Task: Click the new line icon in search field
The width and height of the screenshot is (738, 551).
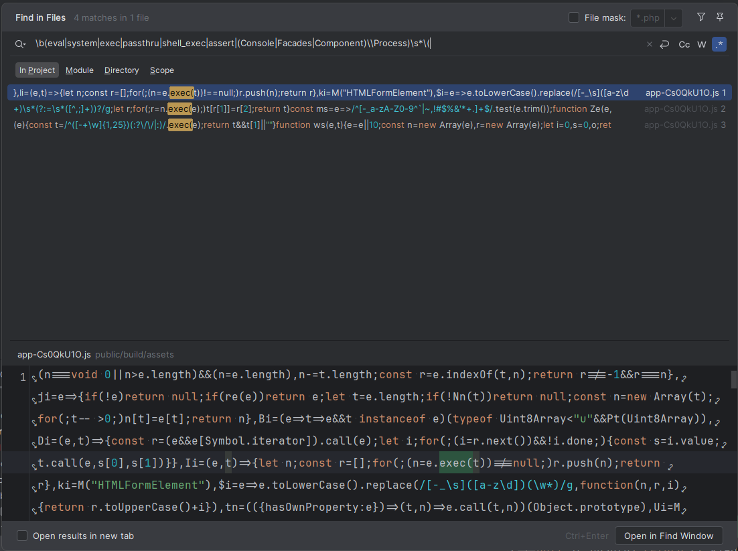Action: (664, 44)
